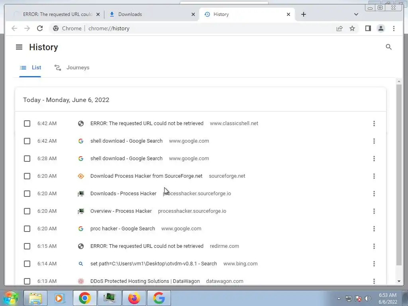Open actions menu for sourceforge.net entry
408x306 pixels.
tap(374, 176)
